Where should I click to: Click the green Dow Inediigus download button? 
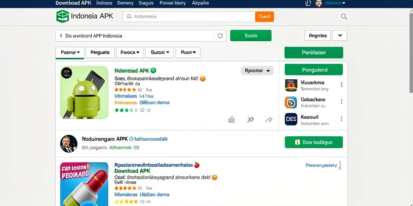pyautogui.click(x=314, y=142)
